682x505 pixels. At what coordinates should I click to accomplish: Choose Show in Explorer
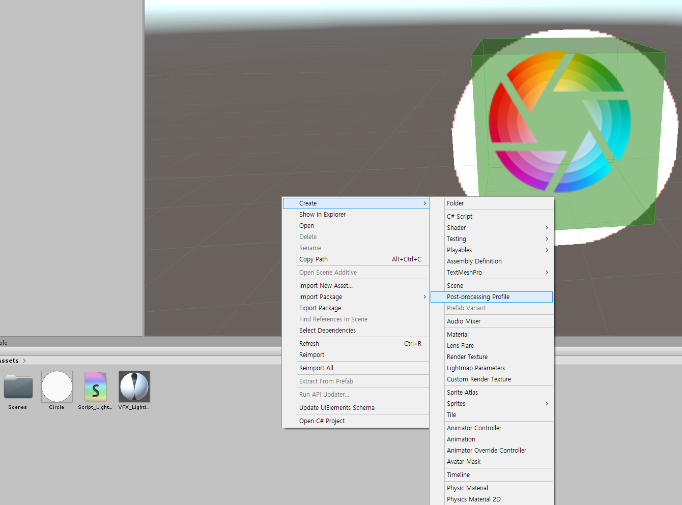pyautogui.click(x=356, y=215)
